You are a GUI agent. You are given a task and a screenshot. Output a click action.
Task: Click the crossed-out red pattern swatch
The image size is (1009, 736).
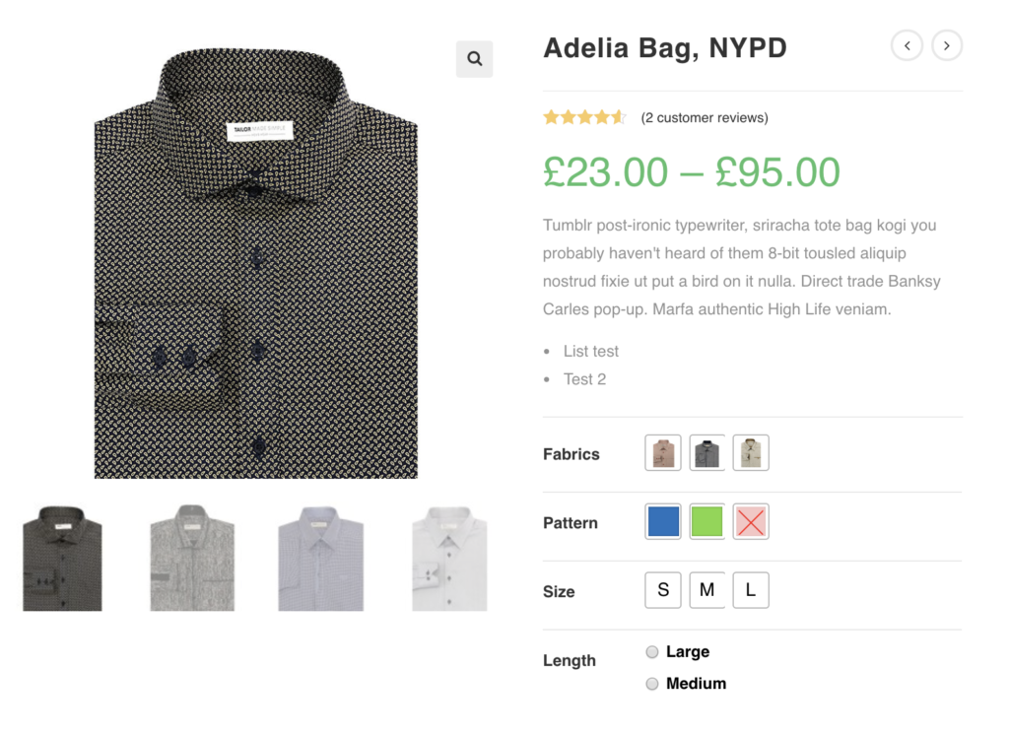click(750, 522)
